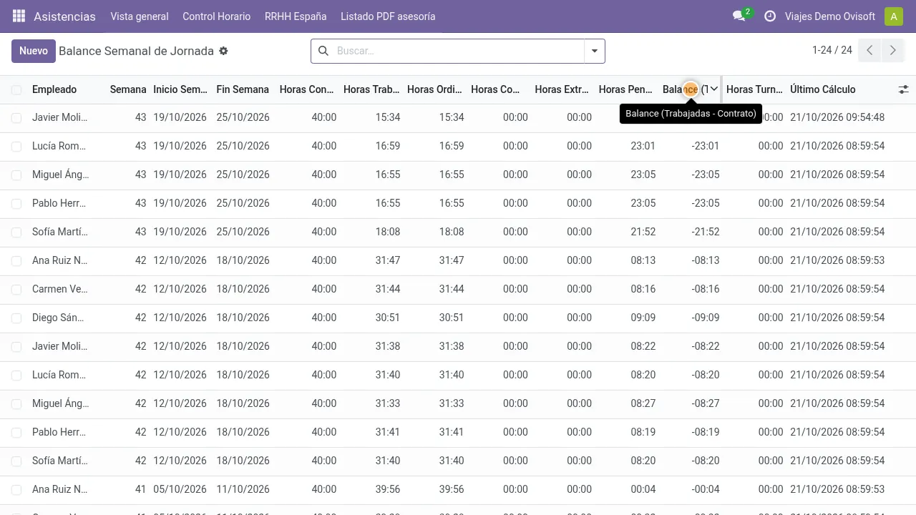Image resolution: width=916 pixels, height=515 pixels.
Task: Click the 30:51 Horas Ordi cell of Diego Sán...
Action: 452,318
